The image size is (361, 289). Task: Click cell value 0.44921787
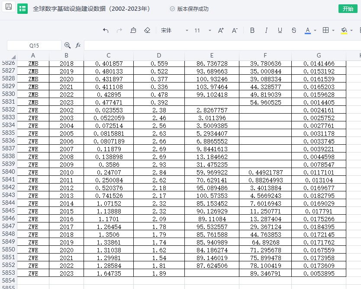[265, 172]
